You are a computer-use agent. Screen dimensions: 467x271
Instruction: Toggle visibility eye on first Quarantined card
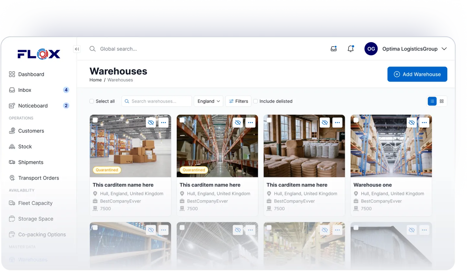(x=151, y=123)
